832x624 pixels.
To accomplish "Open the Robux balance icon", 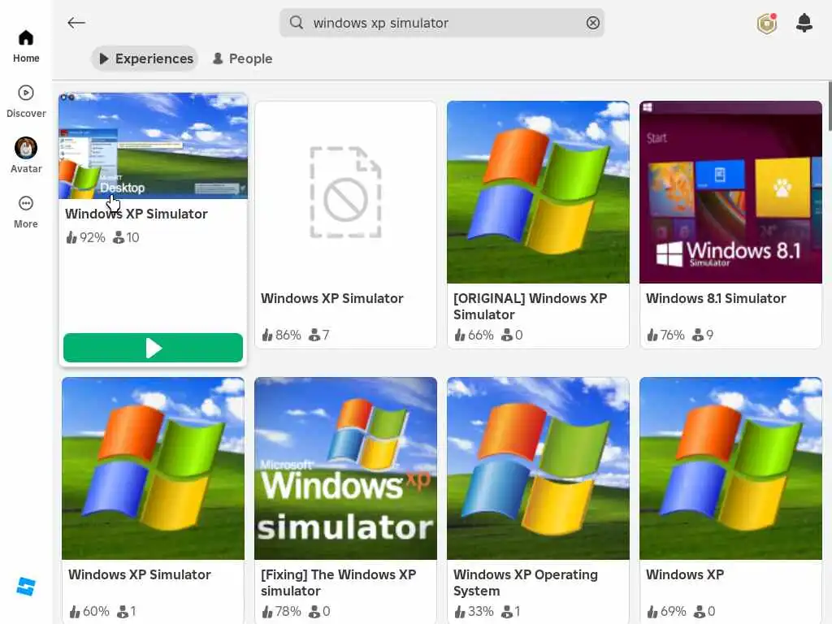I will tap(767, 24).
